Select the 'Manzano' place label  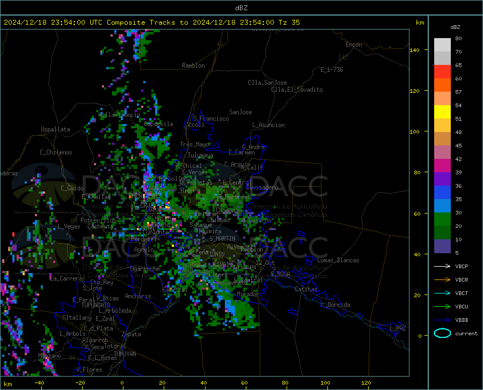click(x=49, y=356)
